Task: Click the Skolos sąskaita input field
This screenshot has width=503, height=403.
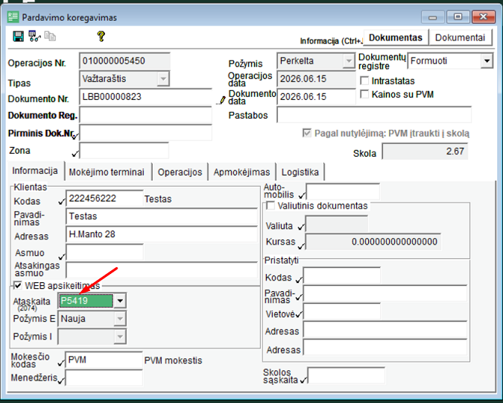Action: click(x=346, y=375)
